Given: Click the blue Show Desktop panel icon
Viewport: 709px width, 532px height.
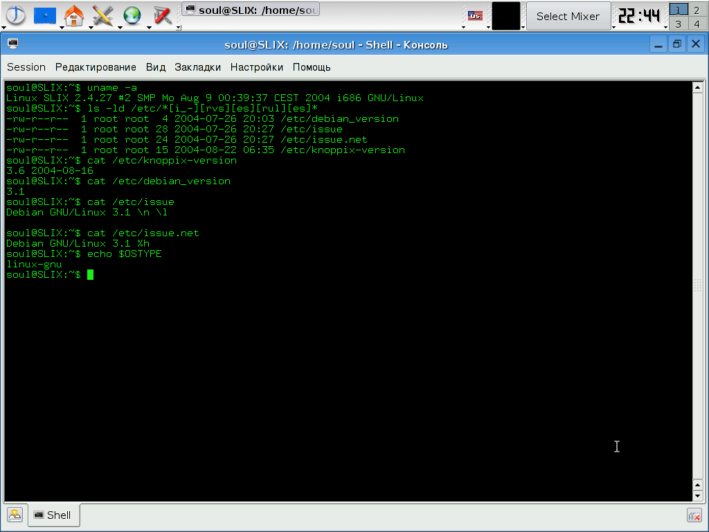Looking at the screenshot, I should [x=45, y=15].
